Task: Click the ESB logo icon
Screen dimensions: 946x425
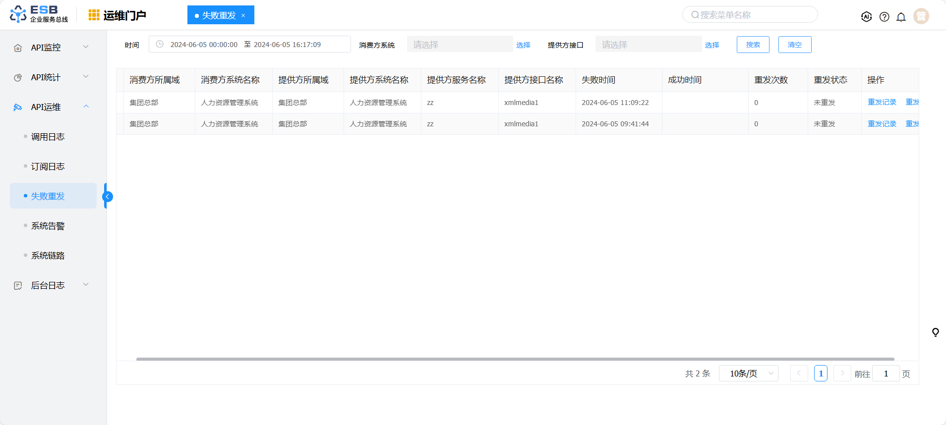Action: (18, 14)
